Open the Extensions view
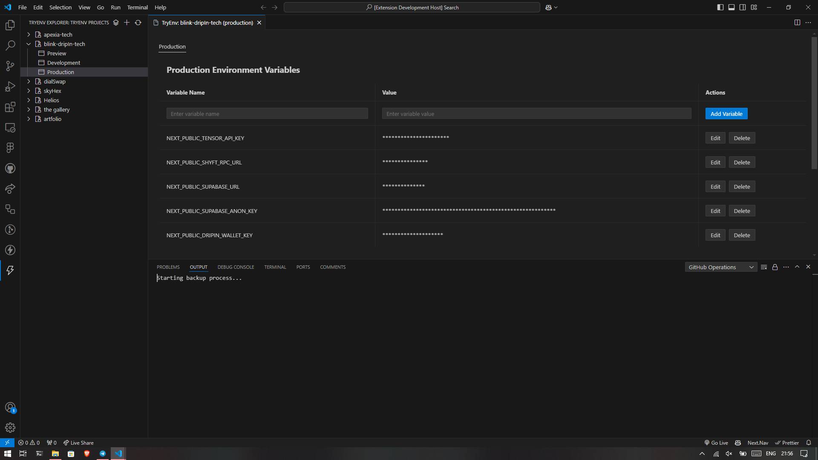The height and width of the screenshot is (460, 818). 10,107
